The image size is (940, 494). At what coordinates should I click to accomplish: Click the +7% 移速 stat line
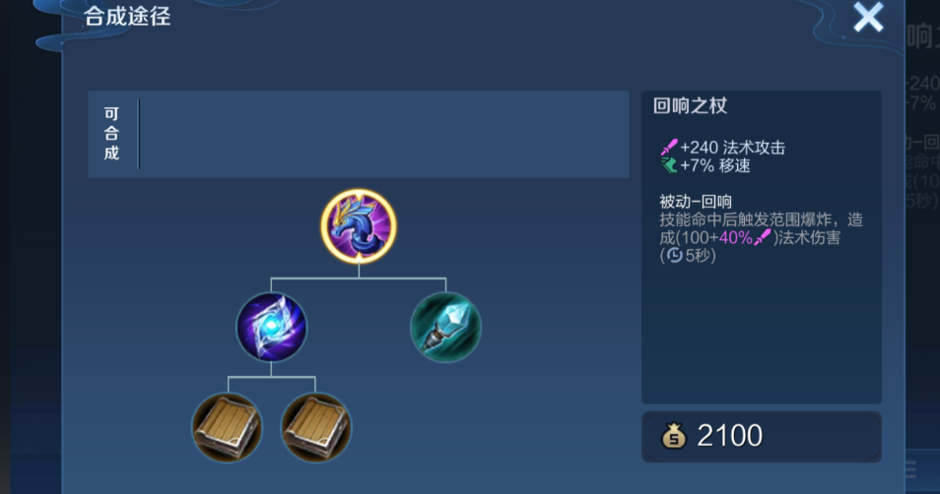point(705,165)
